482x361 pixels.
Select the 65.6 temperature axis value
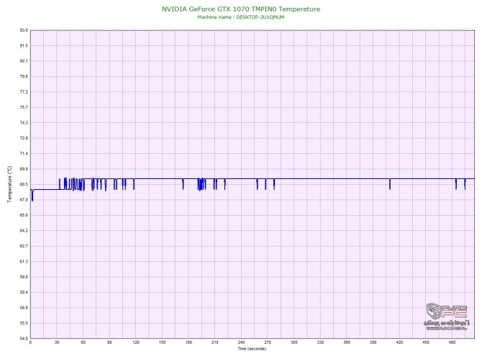coord(24,215)
